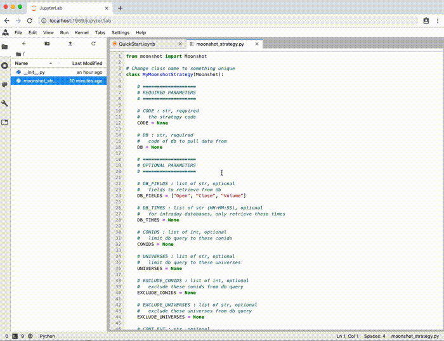This screenshot has height=341, width=444.
Task: Open the Kernel menu
Action: pos(81,32)
